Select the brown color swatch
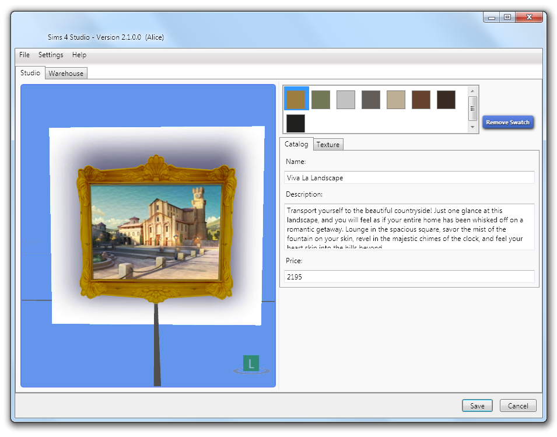 click(421, 99)
